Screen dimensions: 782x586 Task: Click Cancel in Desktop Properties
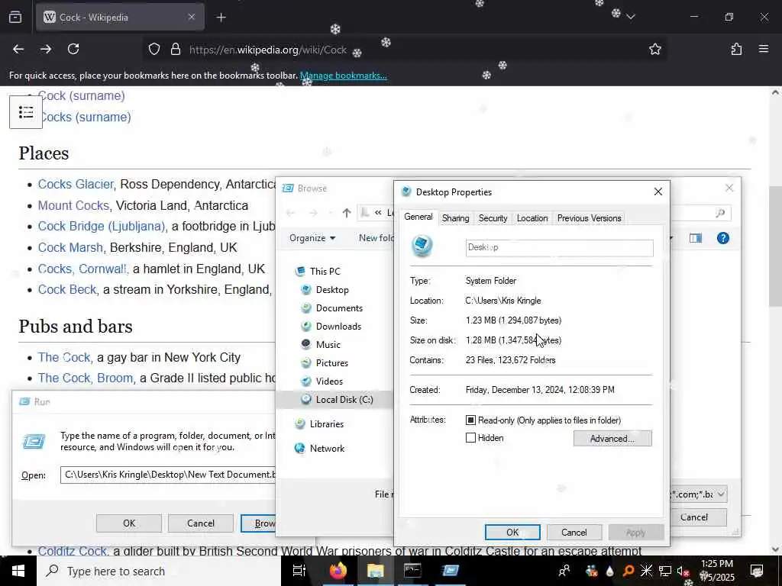(574, 532)
